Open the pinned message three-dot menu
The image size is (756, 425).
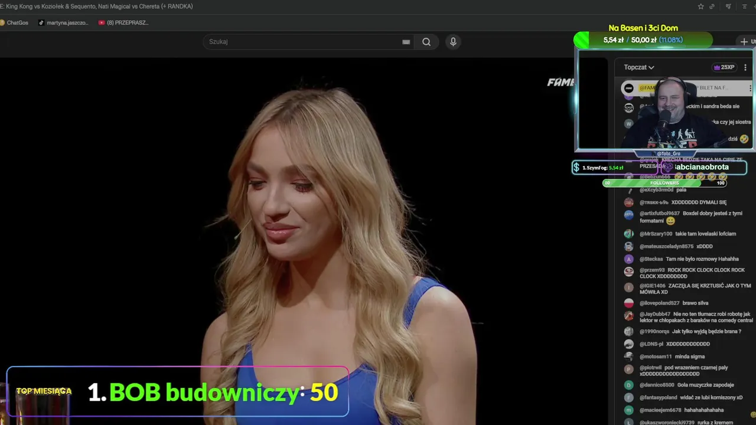pyautogui.click(x=750, y=88)
